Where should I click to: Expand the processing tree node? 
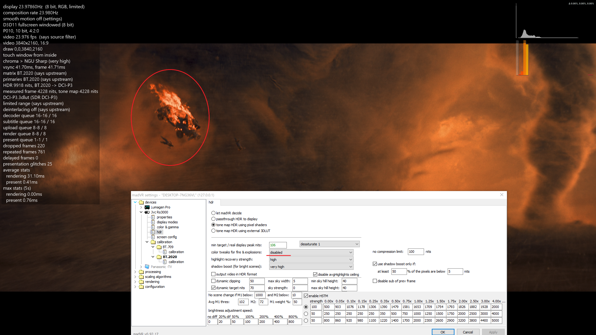135,272
